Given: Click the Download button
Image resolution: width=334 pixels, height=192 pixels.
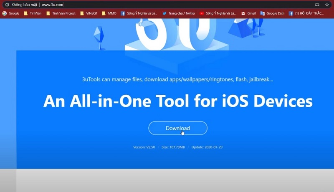Looking at the screenshot, I should tap(178, 128).
